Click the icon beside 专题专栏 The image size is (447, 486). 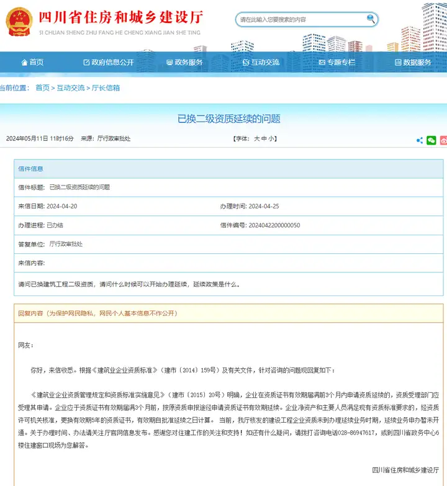[x=322, y=63]
